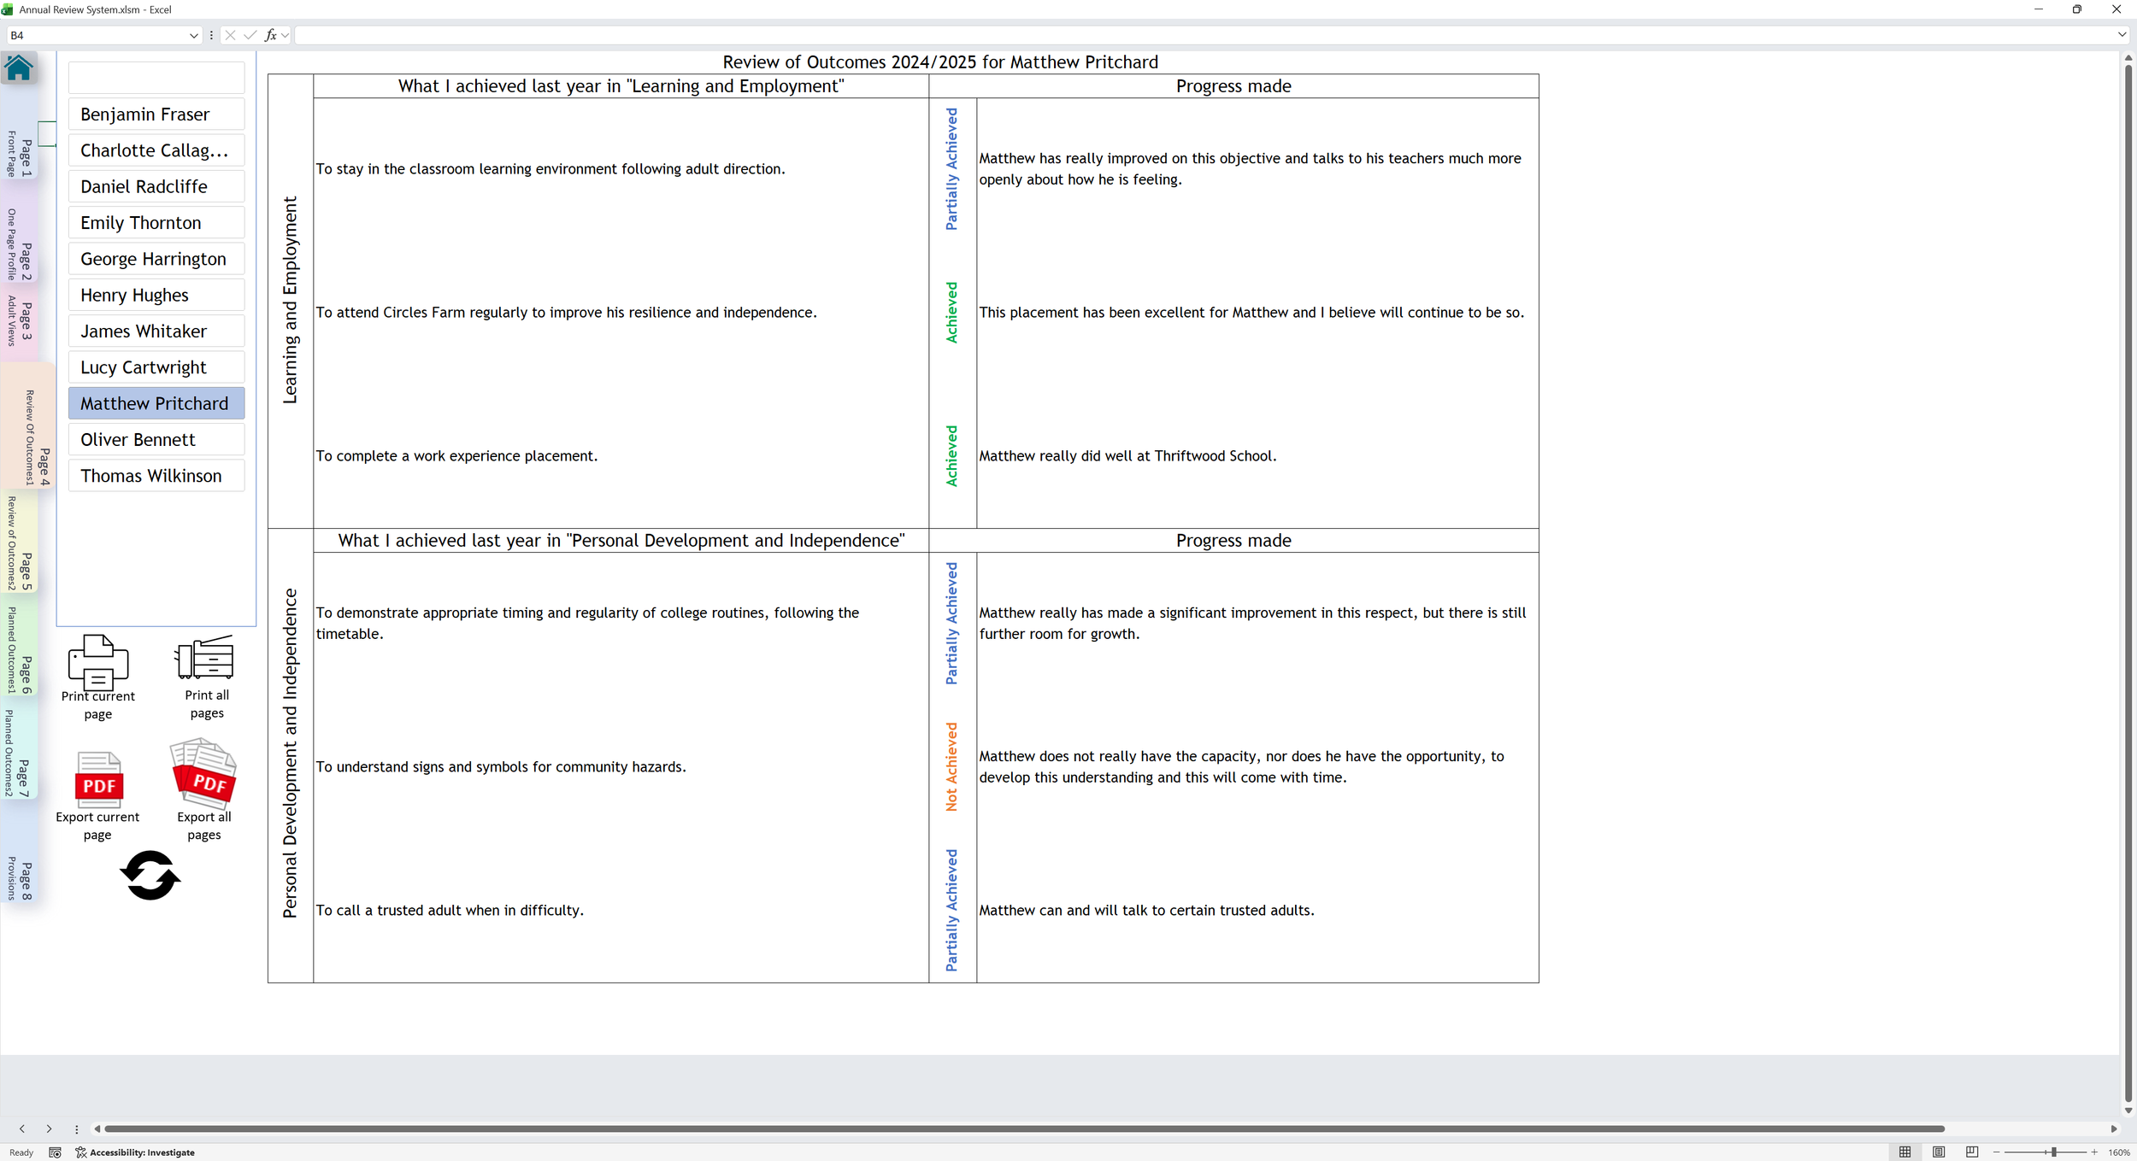Click the vertical scrollbar thumb
This screenshot has width=2137, height=1161.
[x=2128, y=583]
